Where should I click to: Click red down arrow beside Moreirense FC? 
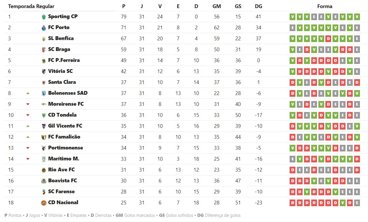click(x=28, y=104)
